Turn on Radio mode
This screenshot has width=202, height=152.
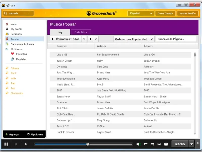tap(180, 144)
